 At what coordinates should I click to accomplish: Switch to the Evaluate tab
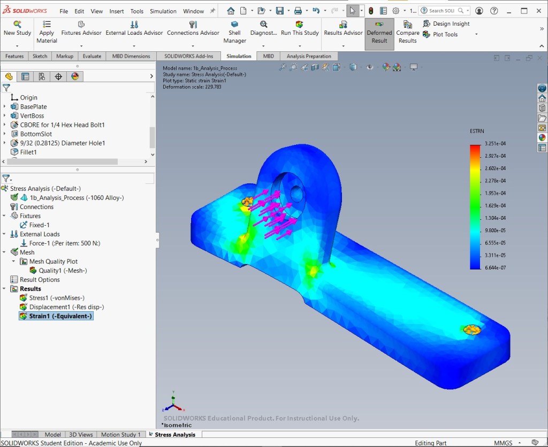[x=92, y=56]
